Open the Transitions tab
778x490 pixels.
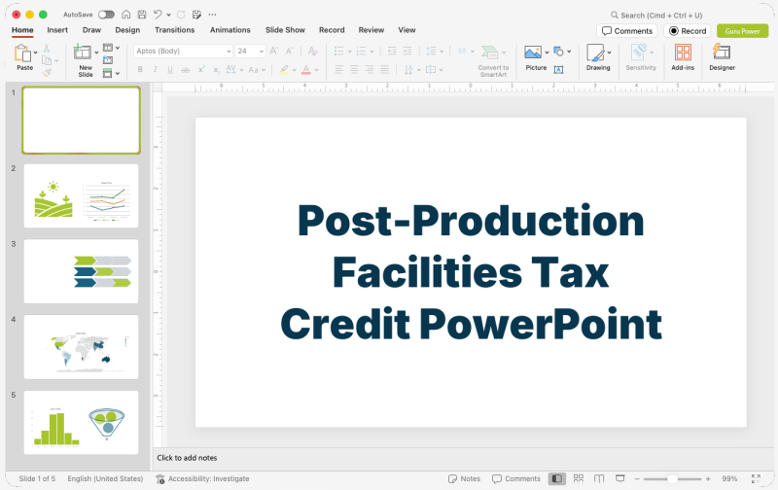pos(175,30)
